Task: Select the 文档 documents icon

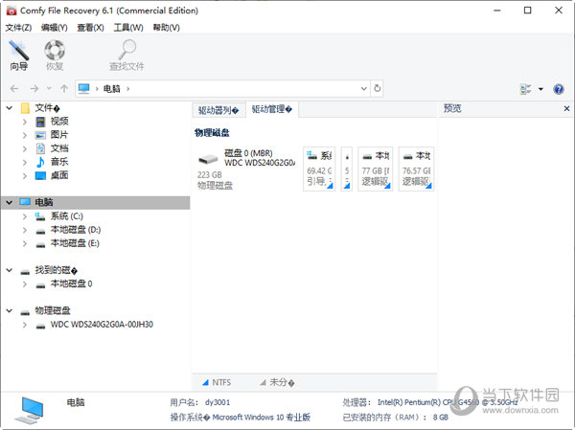Action: [x=40, y=148]
